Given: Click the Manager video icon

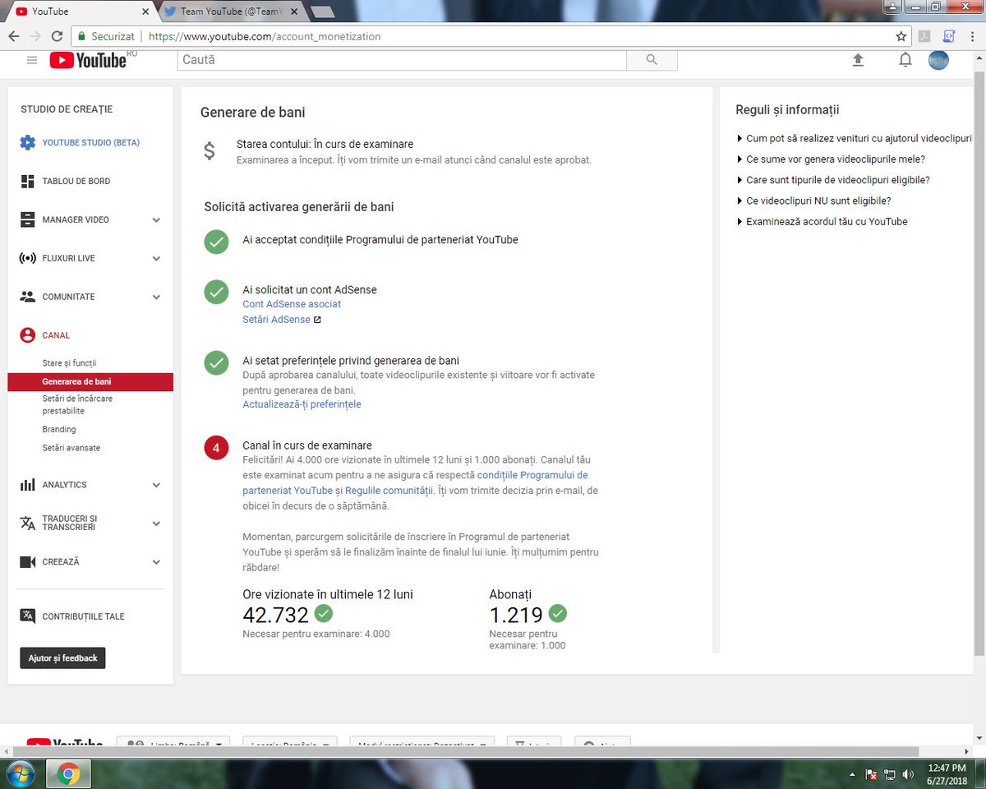Looking at the screenshot, I should [x=27, y=219].
